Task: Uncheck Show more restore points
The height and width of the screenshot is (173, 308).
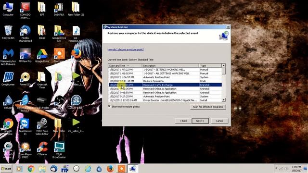Action: 109,107
